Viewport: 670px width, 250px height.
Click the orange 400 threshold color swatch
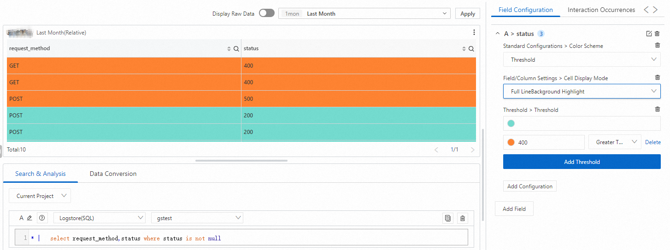pyautogui.click(x=511, y=142)
